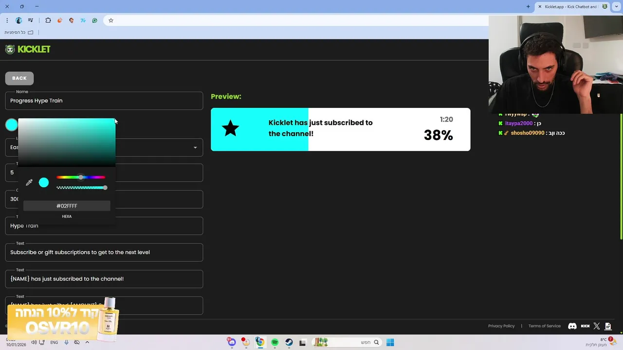623x350 pixels.
Task: Open the documentation page footer icon
Action: (x=608, y=326)
